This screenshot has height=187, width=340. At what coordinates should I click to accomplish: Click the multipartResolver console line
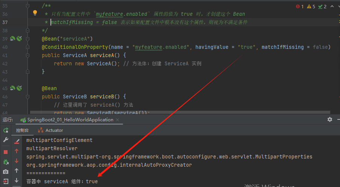click(52, 148)
